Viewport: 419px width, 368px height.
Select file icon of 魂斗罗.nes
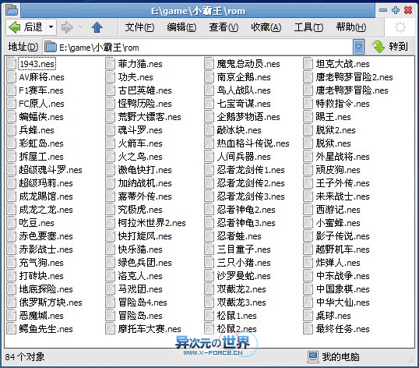coord(110,130)
